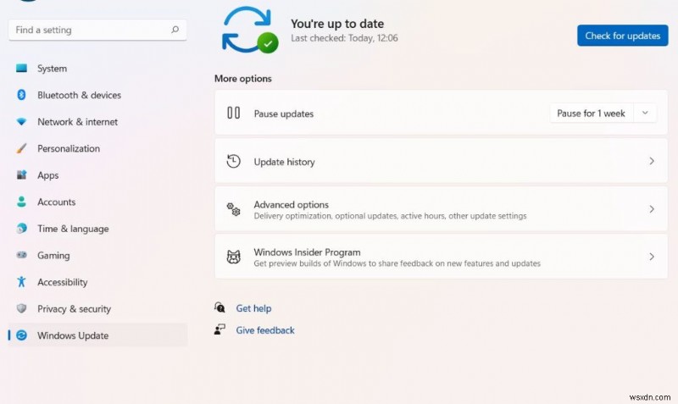Screen dimensions: 678x404
Task: Open the Give feedback link
Action: click(265, 330)
